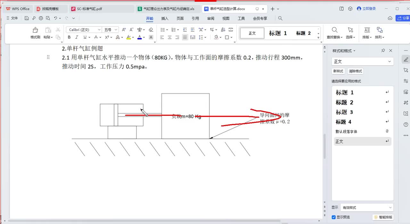The image size is (410, 224).
Task: Click the 分享 Share button
Action: tap(403, 18)
